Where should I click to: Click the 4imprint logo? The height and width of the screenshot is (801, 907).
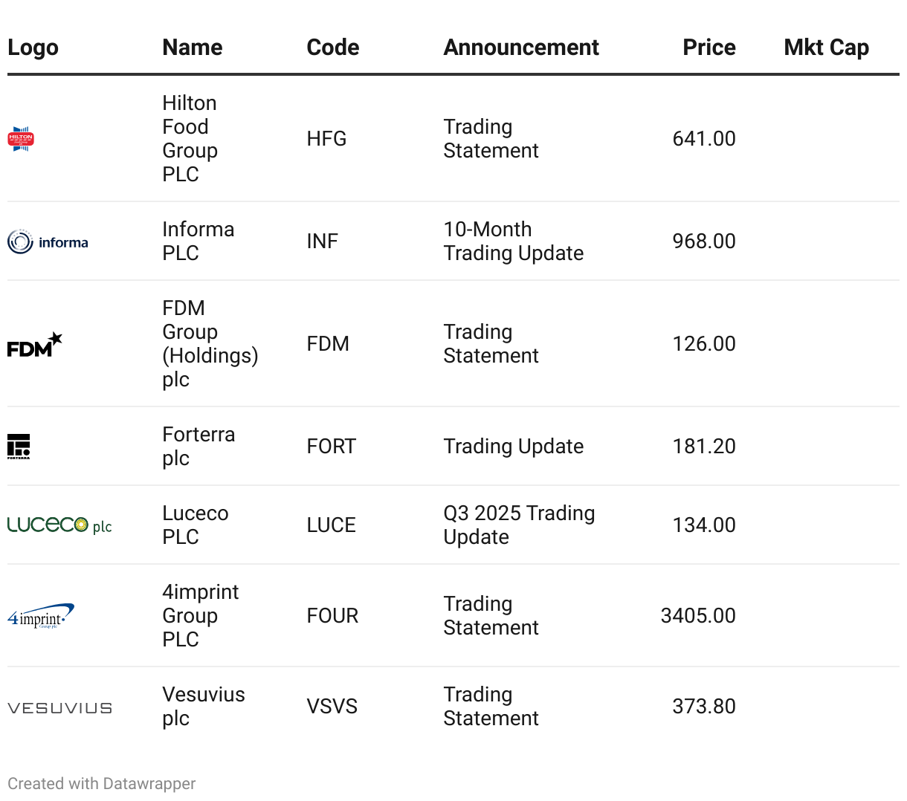coord(41,617)
